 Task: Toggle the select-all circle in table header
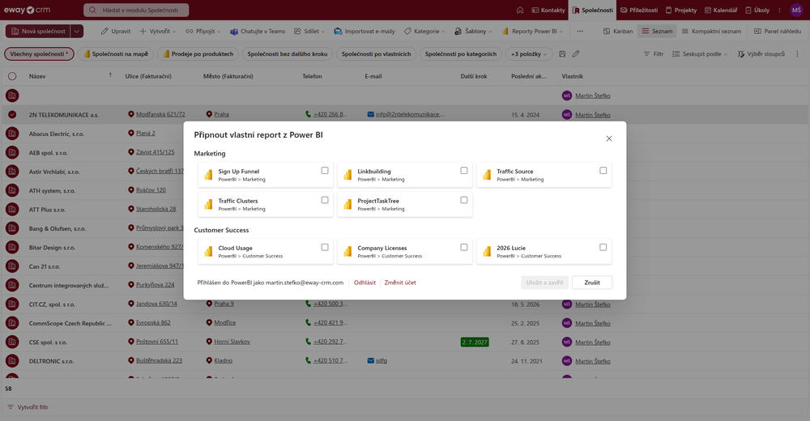[12, 76]
